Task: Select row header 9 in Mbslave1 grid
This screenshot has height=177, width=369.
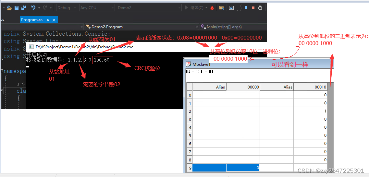Action: point(190,168)
